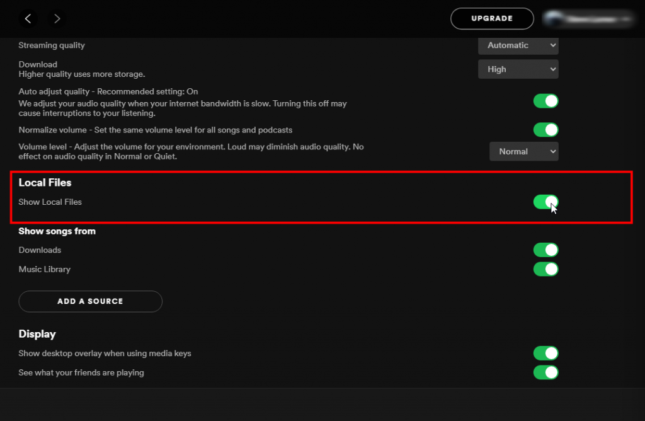Select the Normal volume option box
645x421 pixels.
(x=523, y=151)
